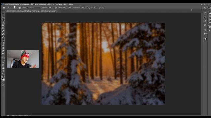Reset default foreground and background colors
This screenshot has height=118, width=211.
click(x=2, y=76)
